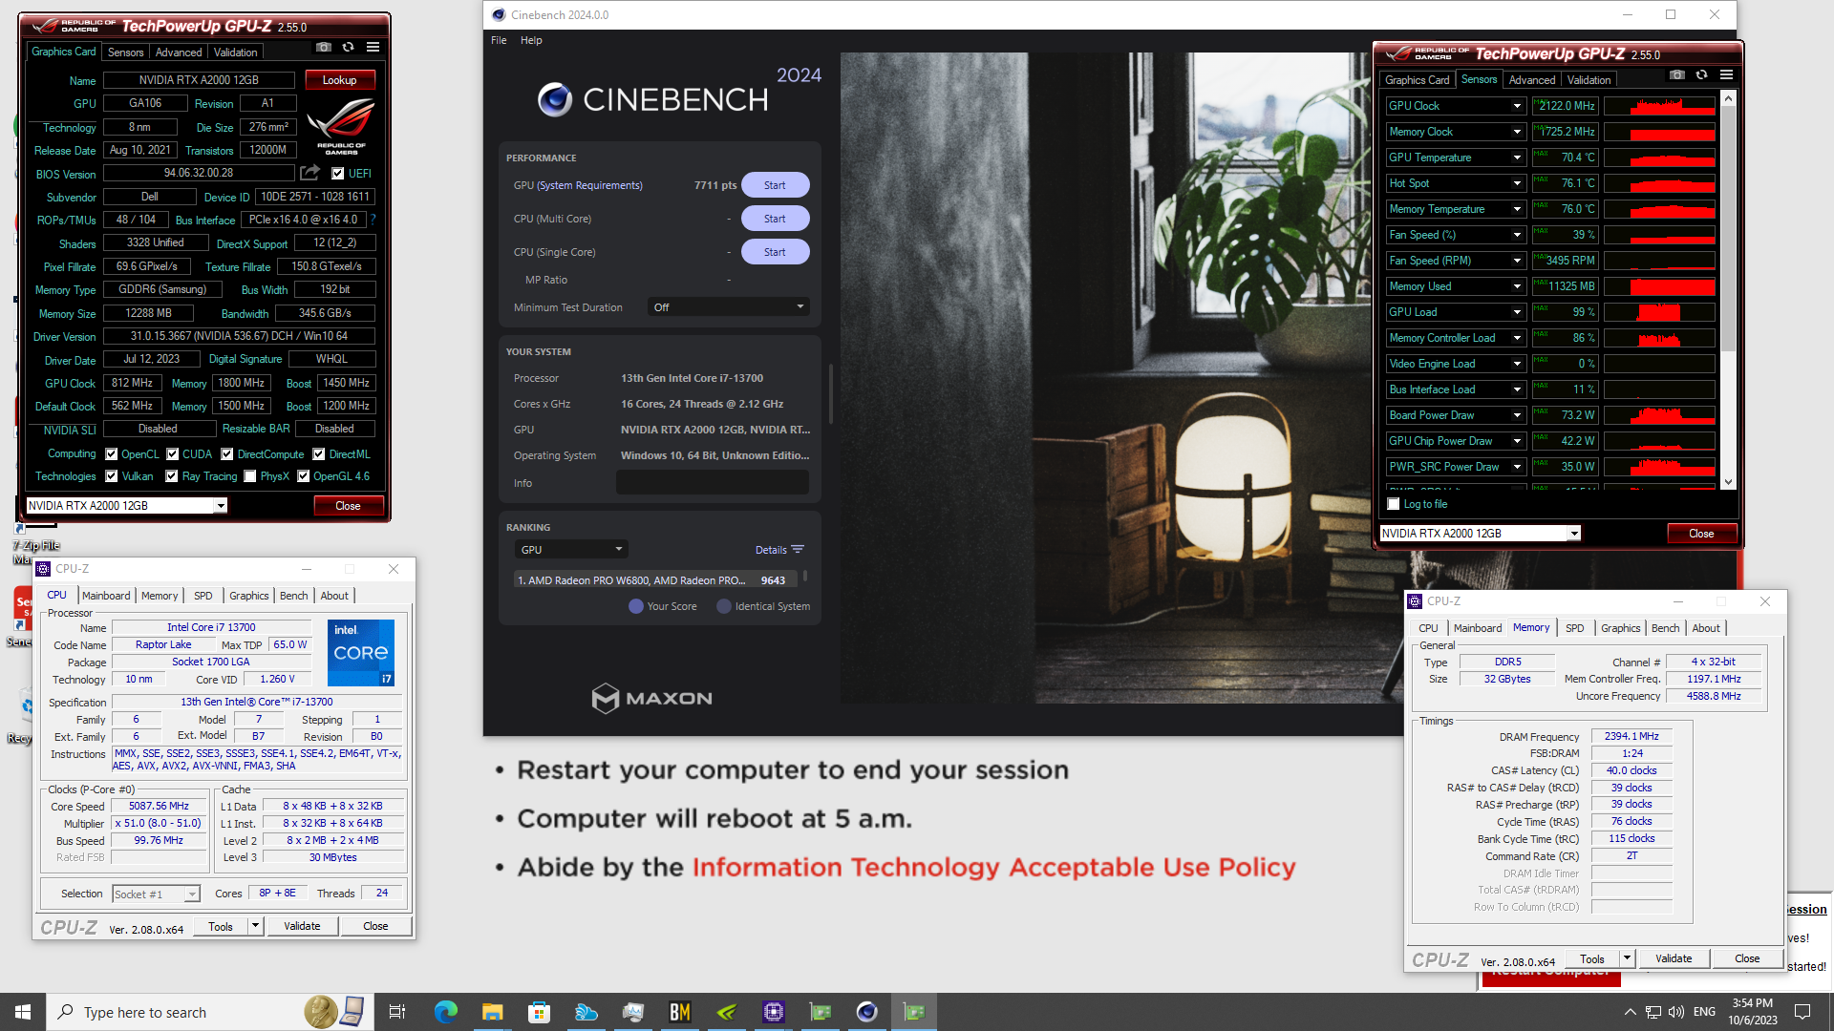The height and width of the screenshot is (1031, 1834).
Task: Toggle the DirectCompute checkbox
Action: pyautogui.click(x=227, y=454)
